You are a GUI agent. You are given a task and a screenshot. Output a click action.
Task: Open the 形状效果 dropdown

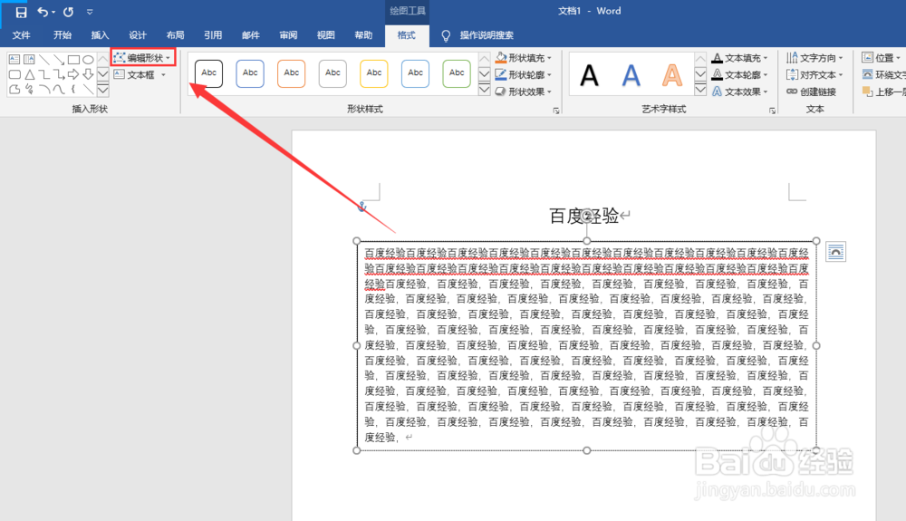click(x=524, y=92)
